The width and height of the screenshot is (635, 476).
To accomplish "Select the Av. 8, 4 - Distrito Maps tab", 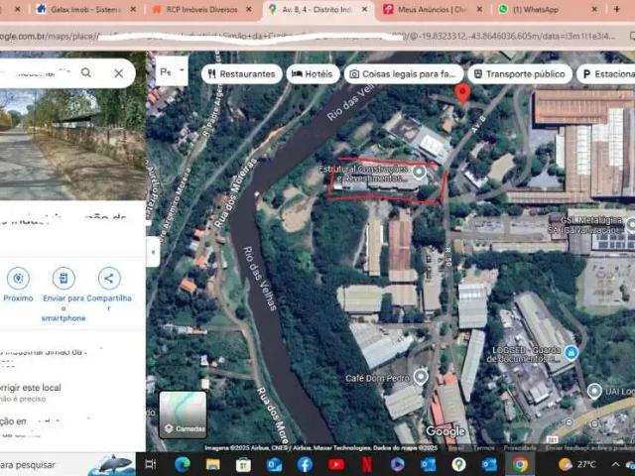I will tap(317, 9).
